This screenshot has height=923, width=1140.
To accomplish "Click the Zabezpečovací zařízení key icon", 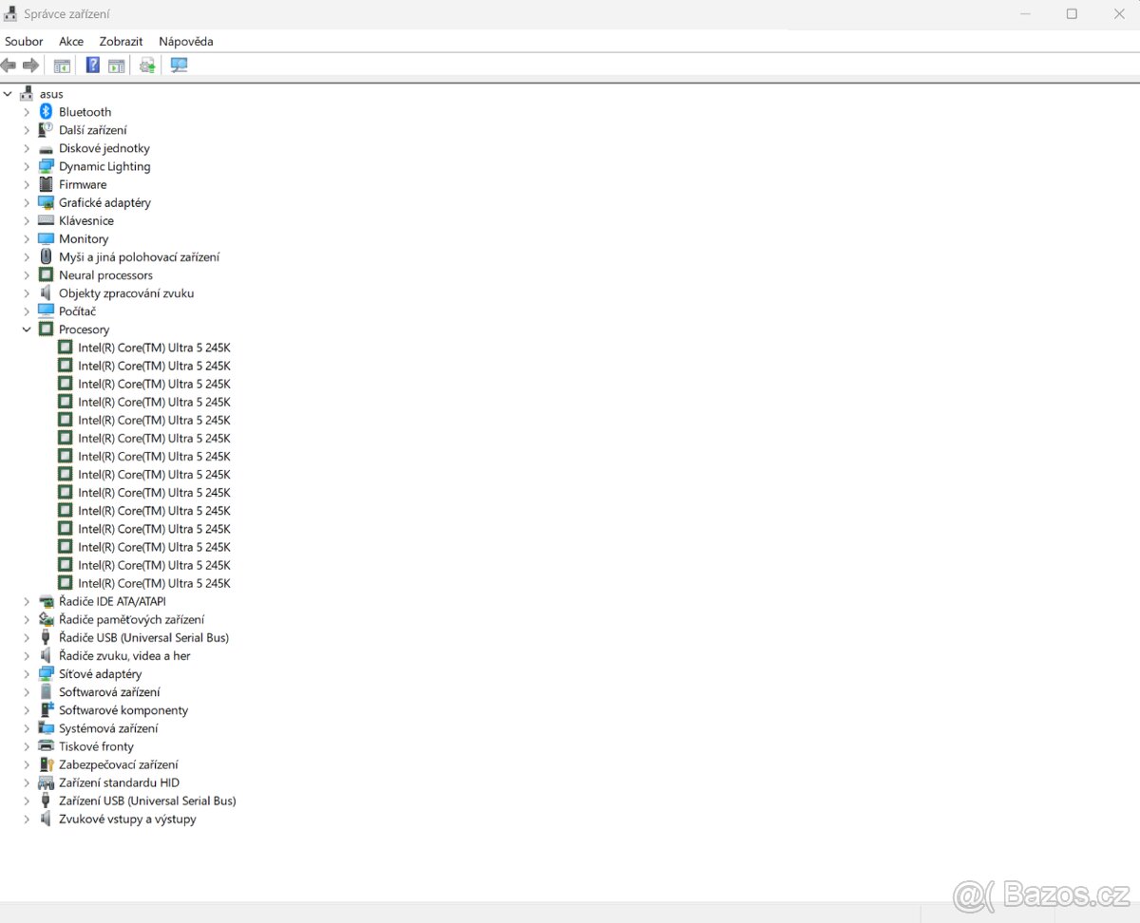I will point(46,764).
